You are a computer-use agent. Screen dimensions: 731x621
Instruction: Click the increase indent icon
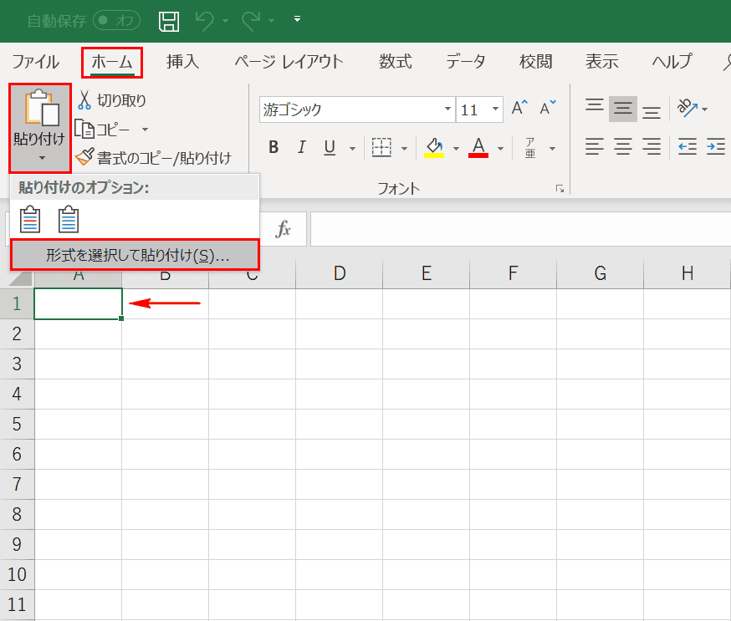[x=716, y=147]
